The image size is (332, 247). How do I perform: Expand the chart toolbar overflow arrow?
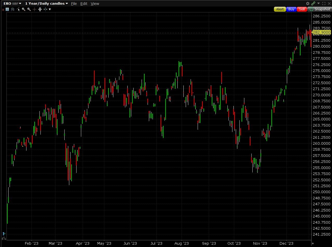coord(50,9)
